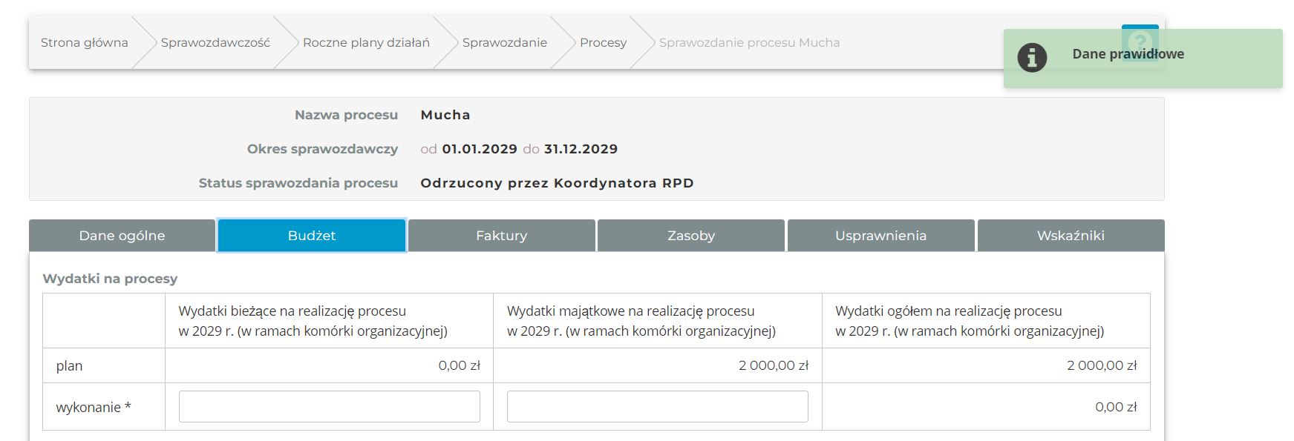Screen dimensions: 1294x441
Task: Switch to the Zasoby tab
Action: click(691, 236)
